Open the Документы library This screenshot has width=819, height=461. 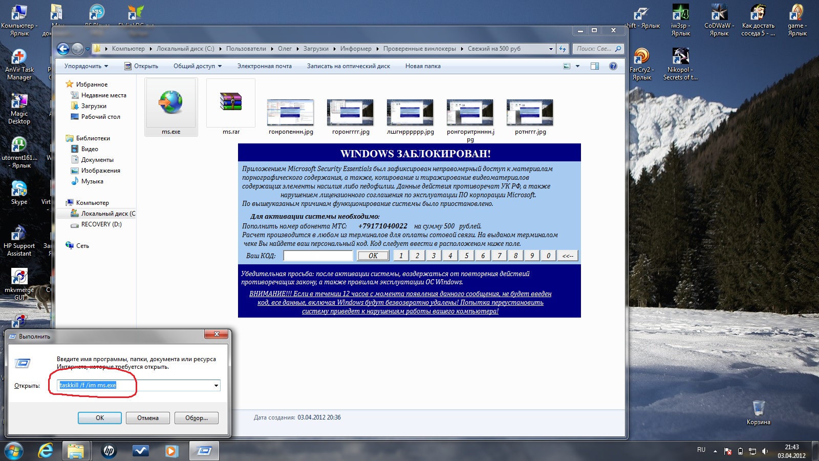97,160
